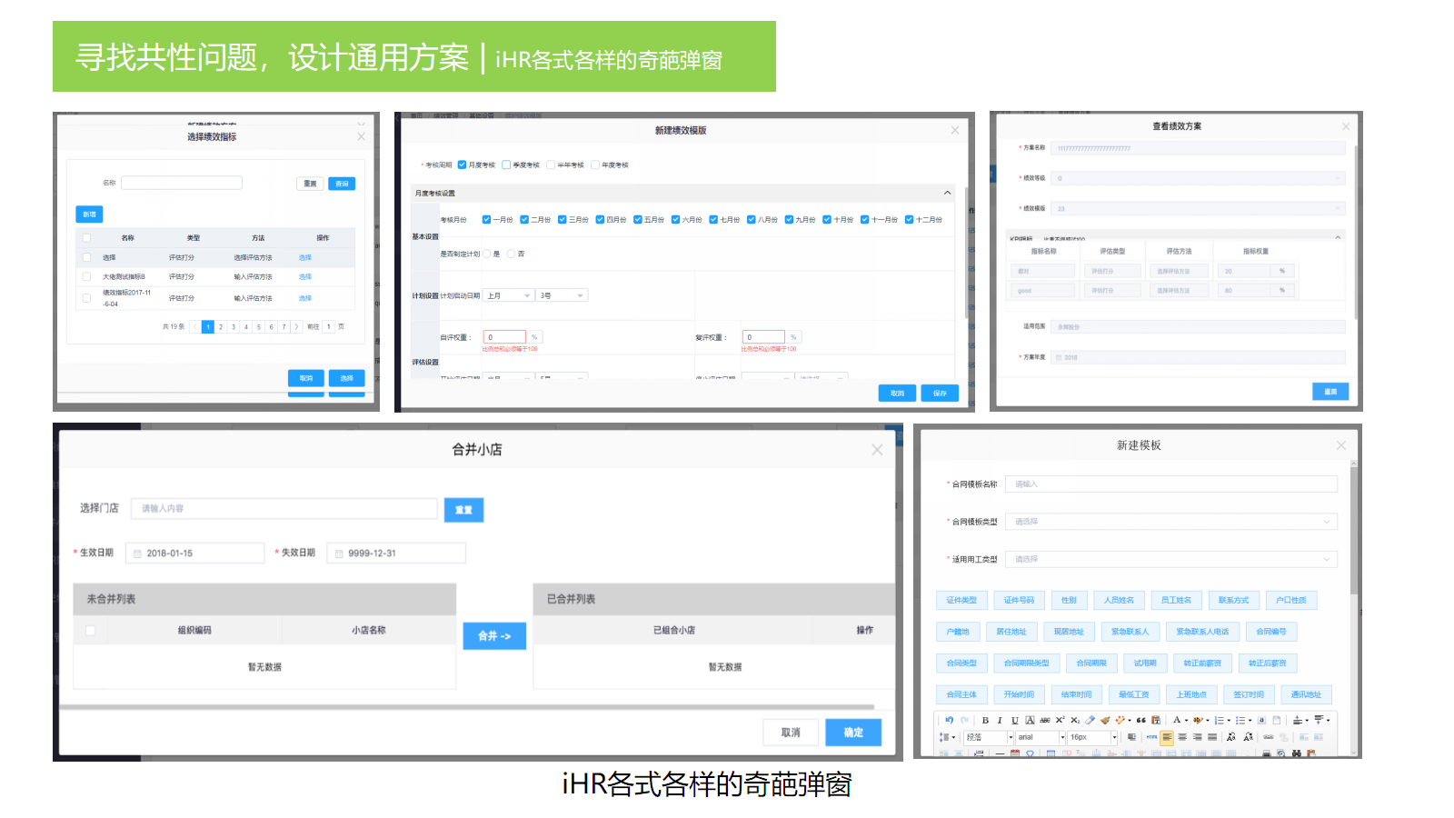Click the Undo arrow in the editor toolbar
Screen dimensions: 1454x818
[950, 720]
